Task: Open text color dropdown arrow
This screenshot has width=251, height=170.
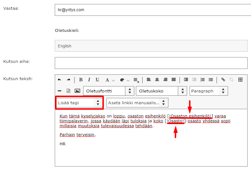Action: pos(113,80)
